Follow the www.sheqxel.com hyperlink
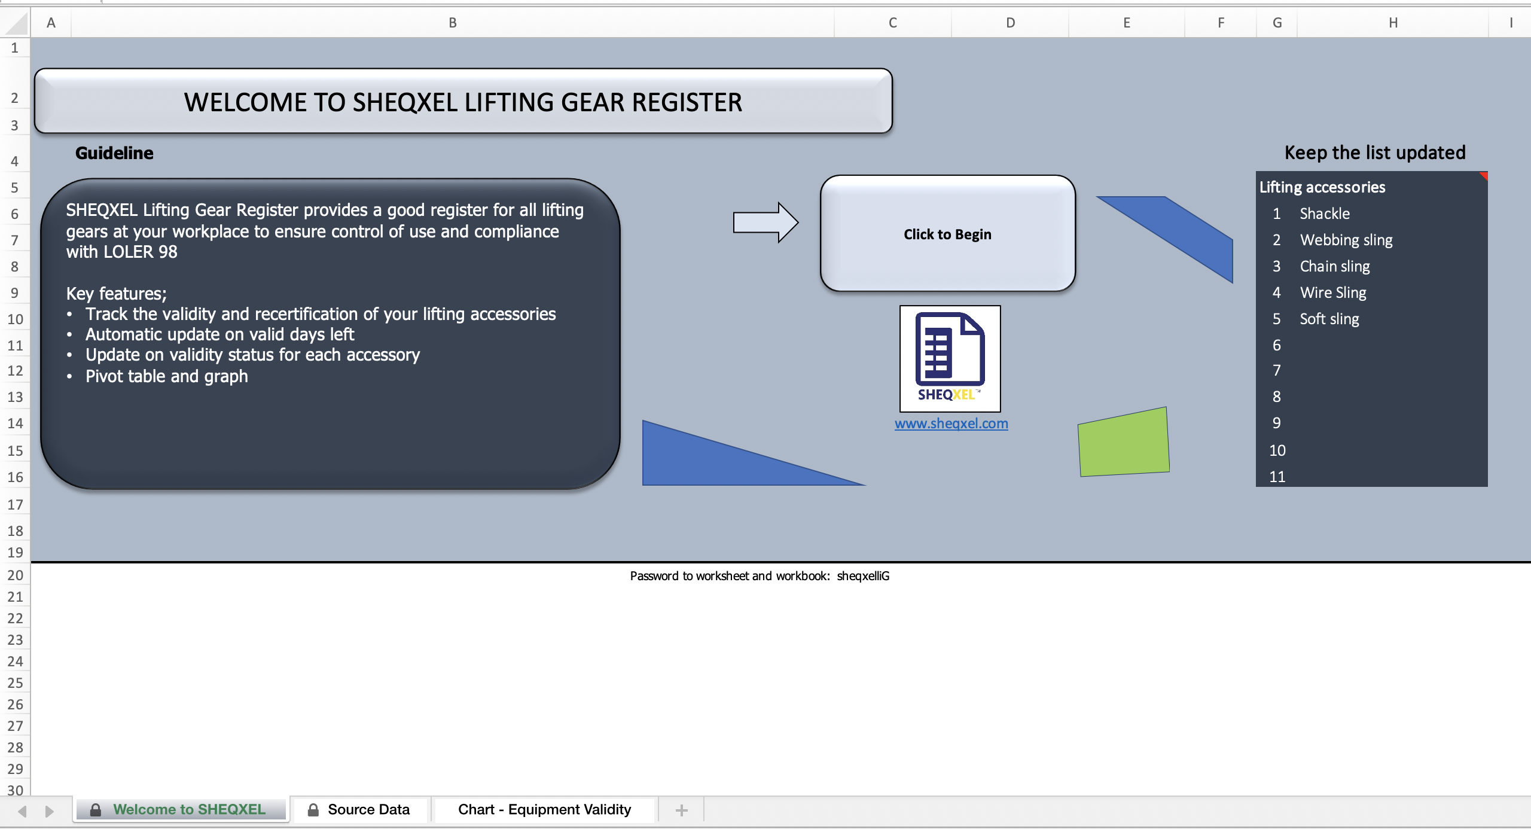 pyautogui.click(x=950, y=423)
